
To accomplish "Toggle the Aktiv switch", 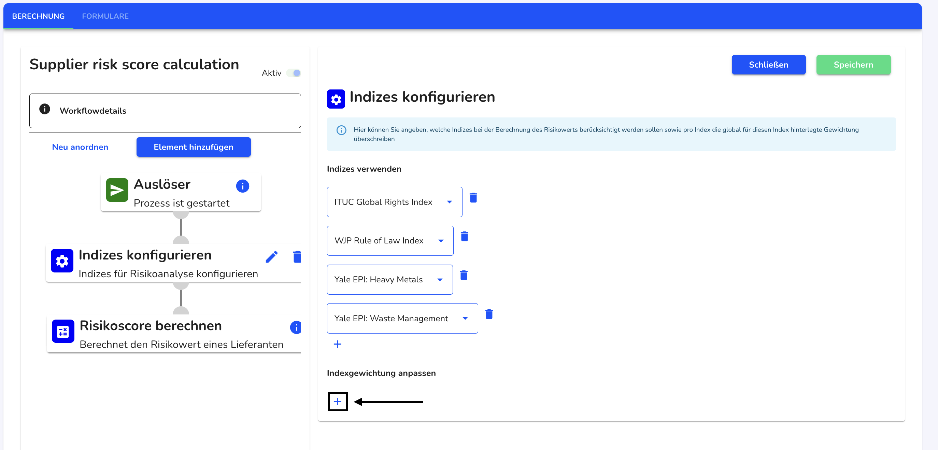I will (x=294, y=73).
